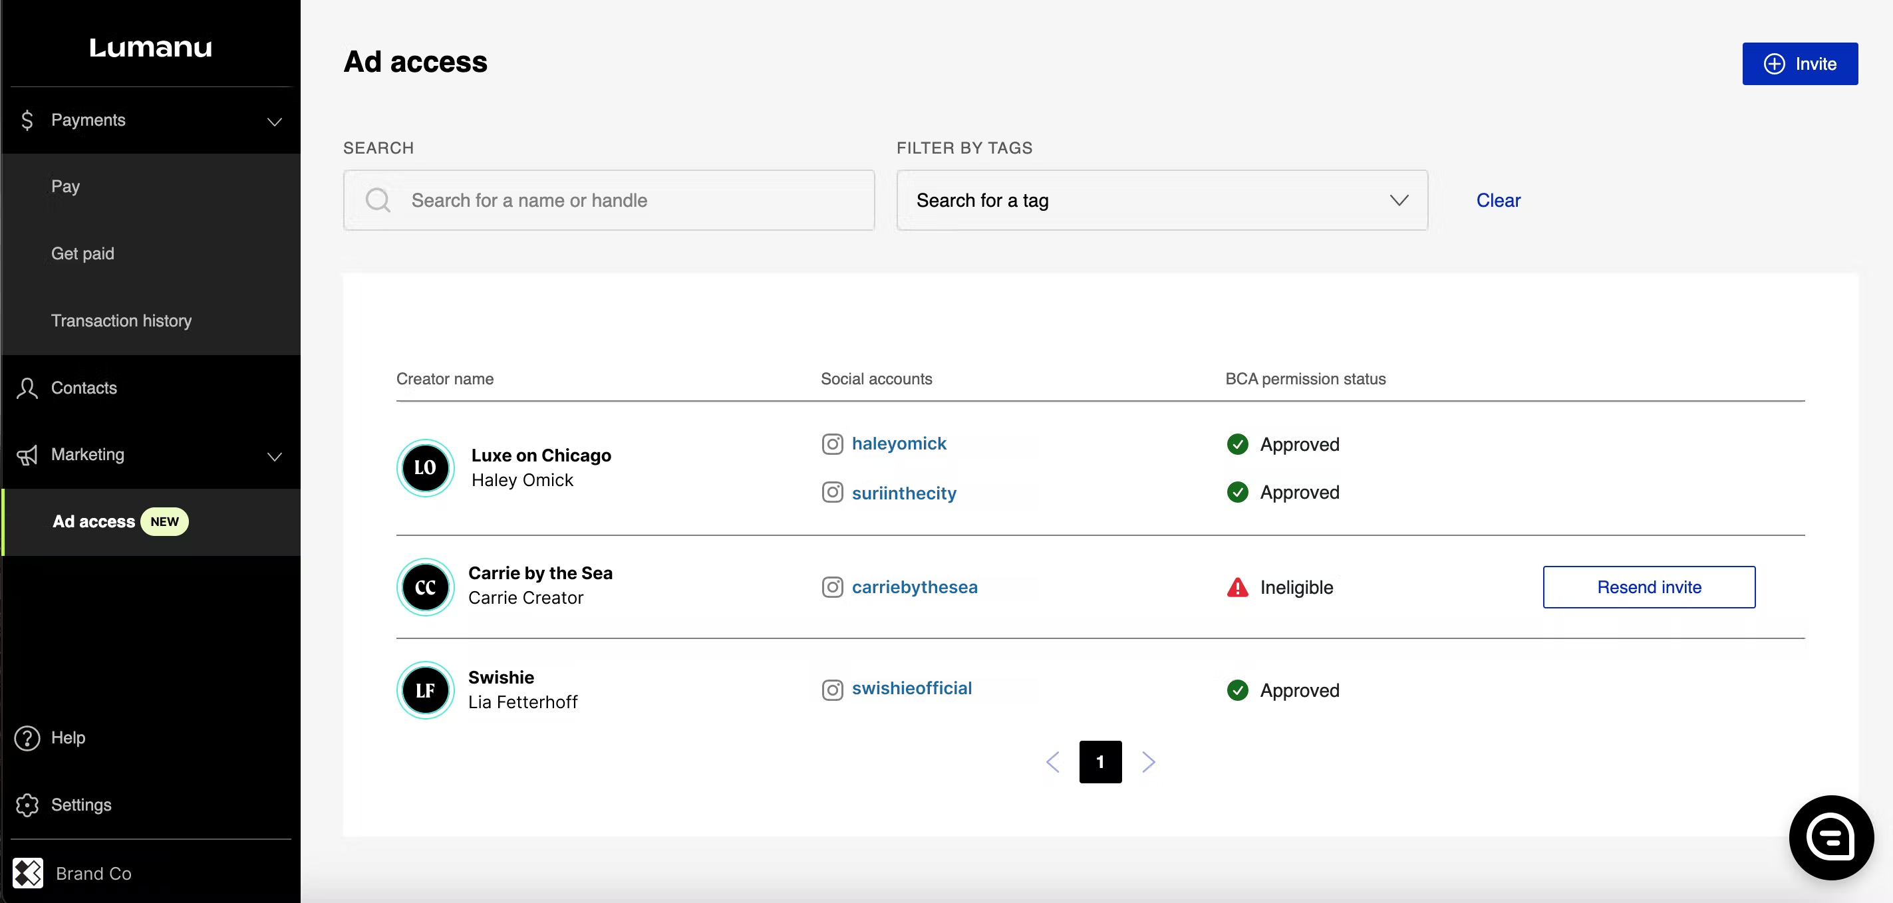
Task: Click the Instagram icon beside haleyomick
Action: tap(832, 444)
